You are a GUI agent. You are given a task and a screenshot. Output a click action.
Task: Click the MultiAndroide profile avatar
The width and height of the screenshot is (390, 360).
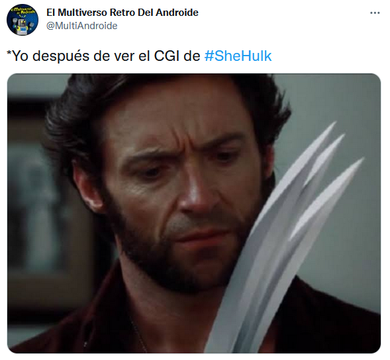coord(23,20)
